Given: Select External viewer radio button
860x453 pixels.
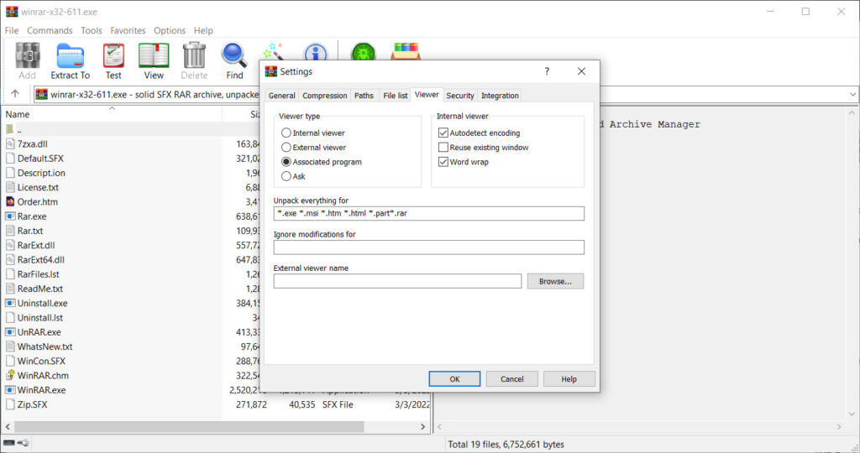Looking at the screenshot, I should pos(286,148).
